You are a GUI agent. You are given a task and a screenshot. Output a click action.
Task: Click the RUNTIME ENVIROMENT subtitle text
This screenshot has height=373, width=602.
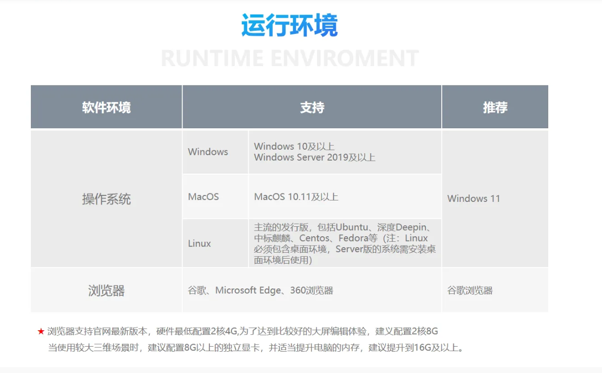[x=290, y=58]
